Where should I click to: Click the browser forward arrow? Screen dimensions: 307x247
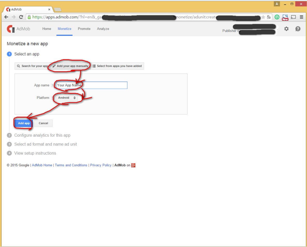[x=13, y=17]
